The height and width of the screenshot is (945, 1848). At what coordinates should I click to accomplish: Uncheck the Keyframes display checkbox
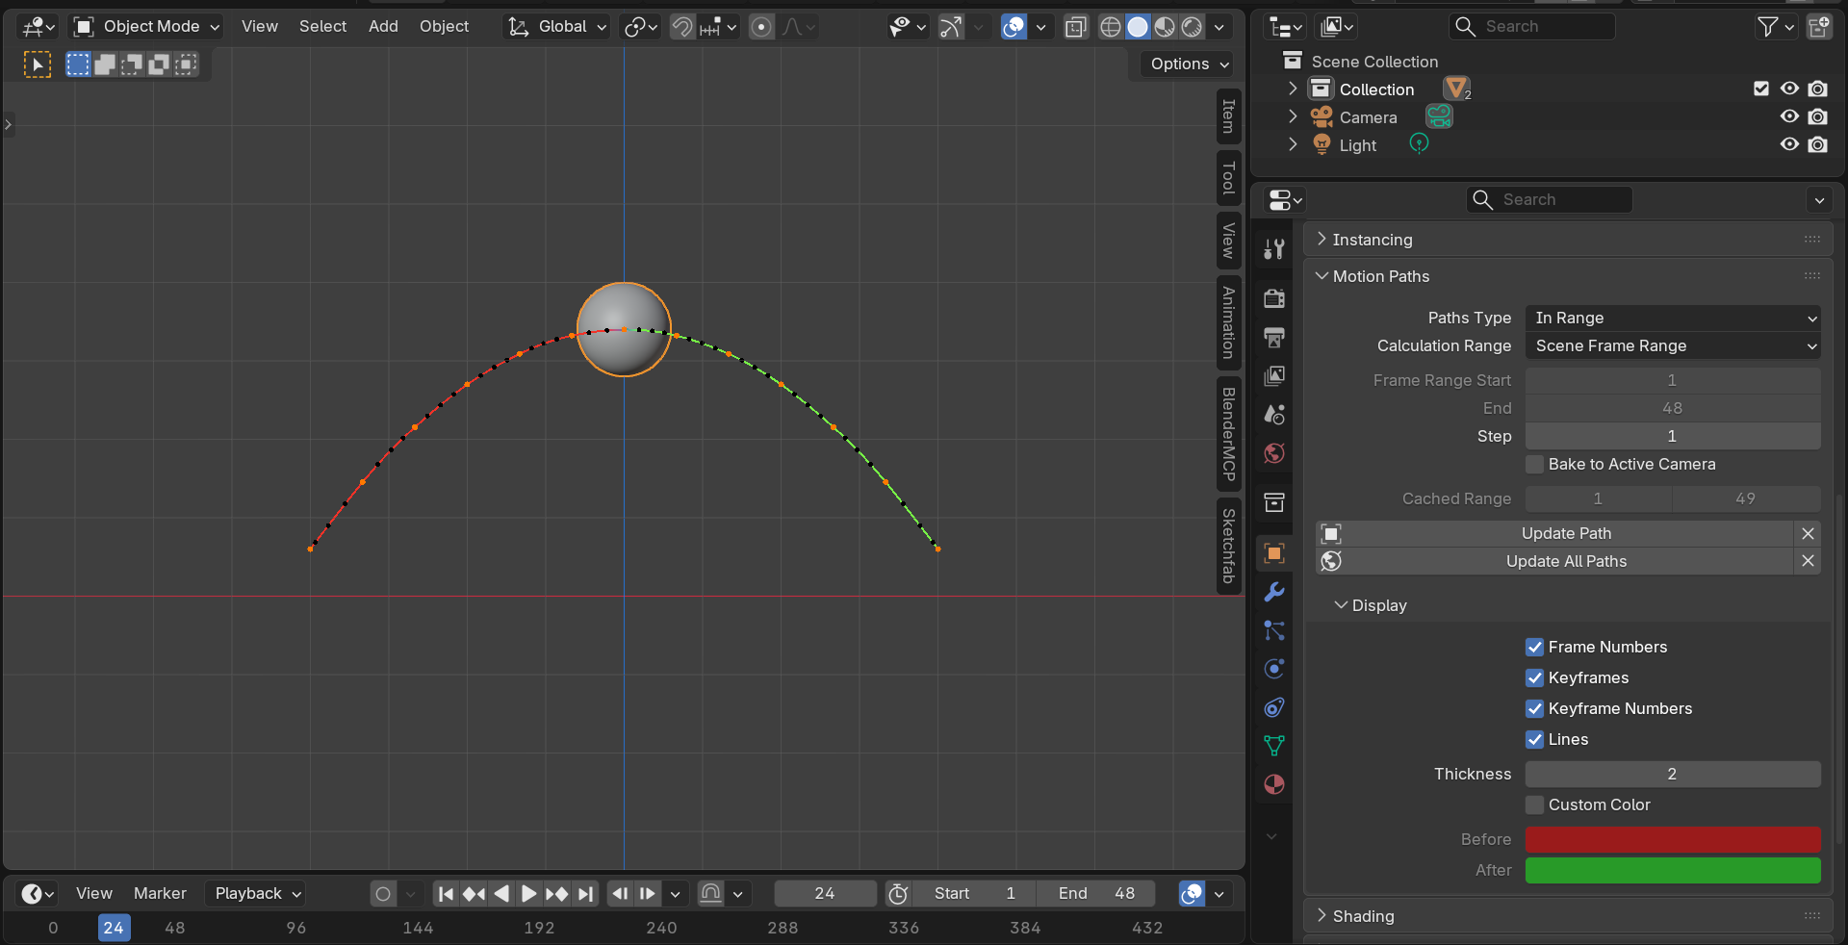1535,677
